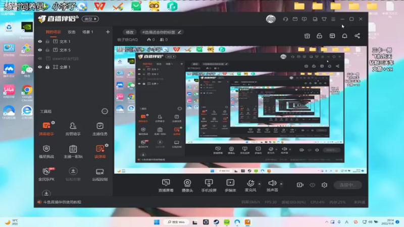This screenshot has height=227, width=404.
Task: Open Google Chrome desktop shortcut
Action: click(27, 93)
